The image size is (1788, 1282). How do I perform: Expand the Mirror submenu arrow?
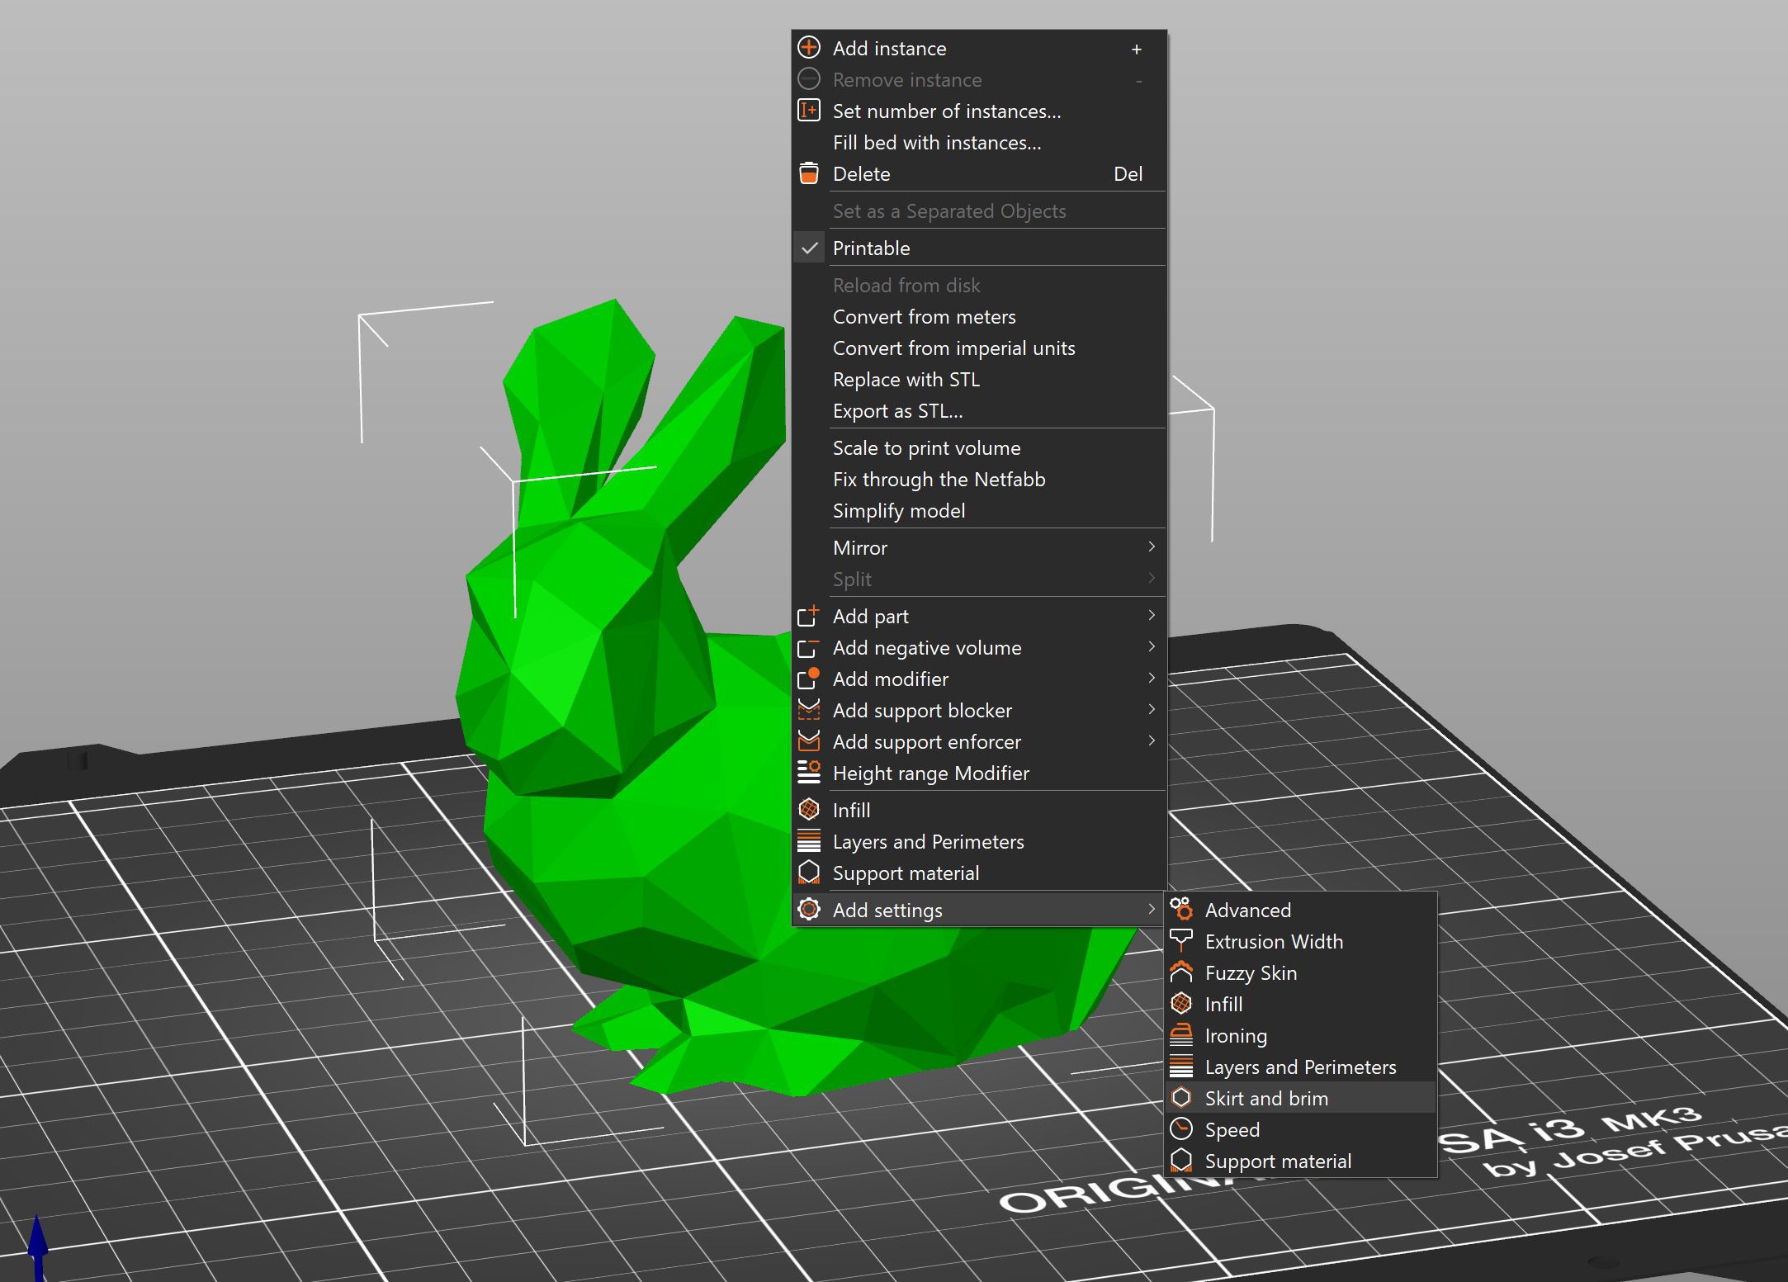coord(1152,547)
